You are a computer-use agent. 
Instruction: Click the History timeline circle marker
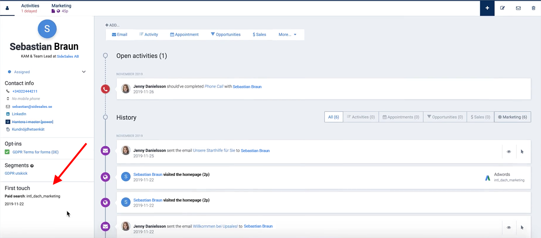click(x=105, y=117)
